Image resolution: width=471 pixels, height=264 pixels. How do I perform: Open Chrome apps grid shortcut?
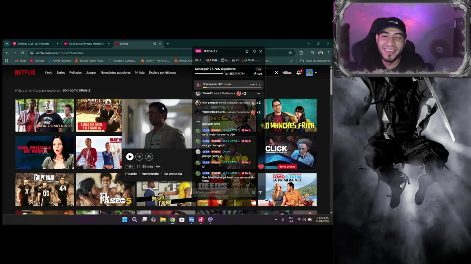[x=6, y=61]
